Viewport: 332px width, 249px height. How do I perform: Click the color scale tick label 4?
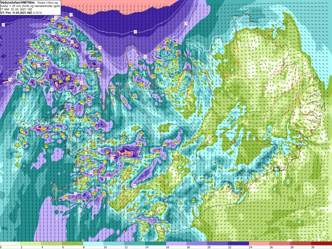click(42, 247)
